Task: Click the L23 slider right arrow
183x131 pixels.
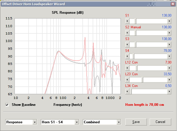Action: pyautogui.click(x=169, y=80)
